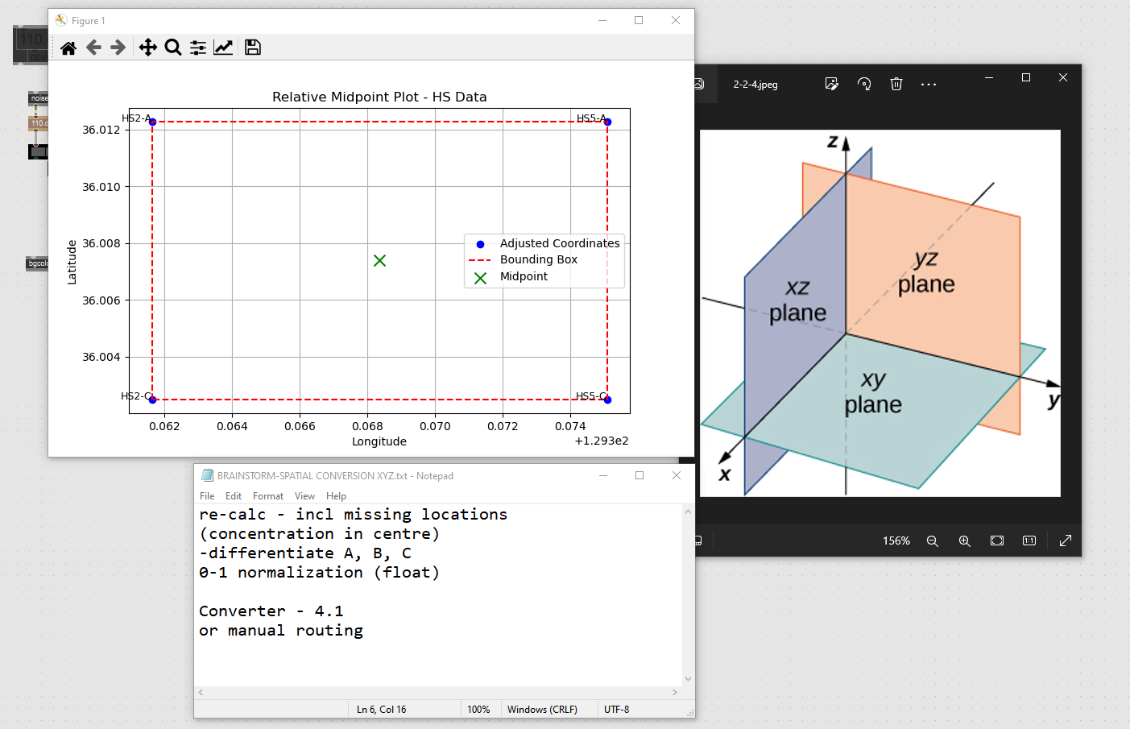The height and width of the screenshot is (729, 1130).
Task: Open Configure subplots settings
Action: click(x=197, y=48)
